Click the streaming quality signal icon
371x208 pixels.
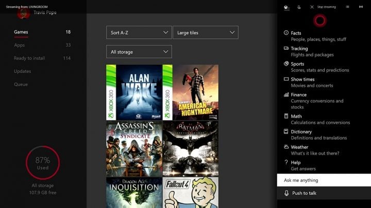tap(361, 7)
